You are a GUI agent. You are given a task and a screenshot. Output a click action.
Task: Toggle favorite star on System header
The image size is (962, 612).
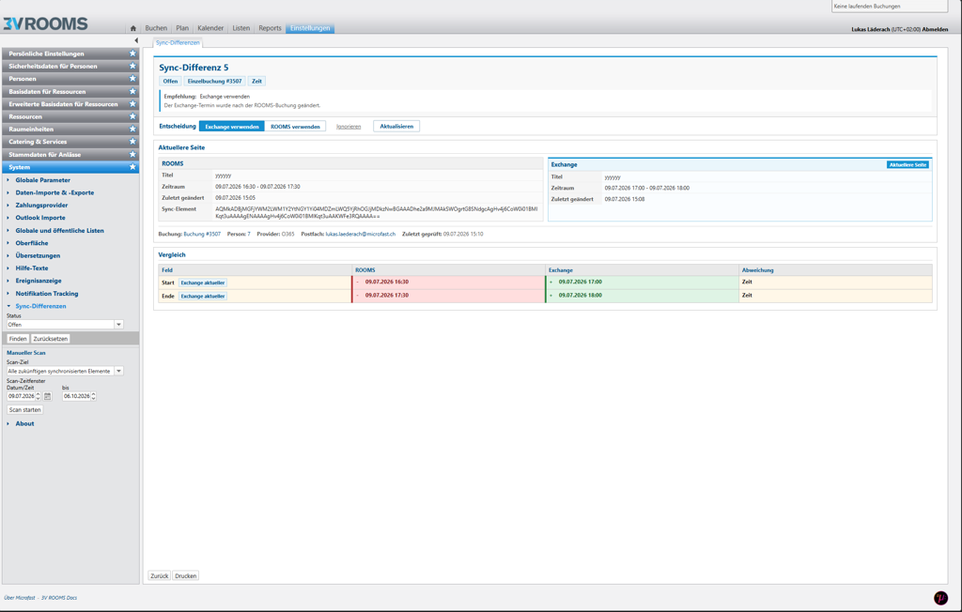tap(132, 167)
